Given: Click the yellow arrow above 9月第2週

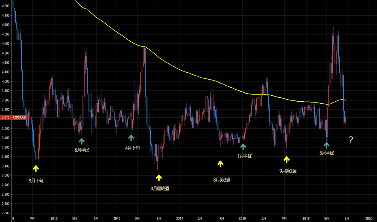Looking at the screenshot, I should point(287,159).
